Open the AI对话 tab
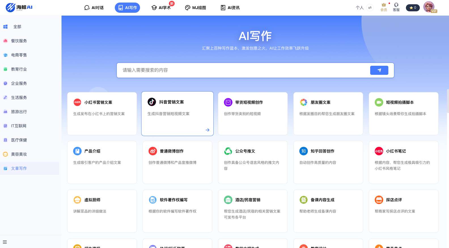 (94, 8)
